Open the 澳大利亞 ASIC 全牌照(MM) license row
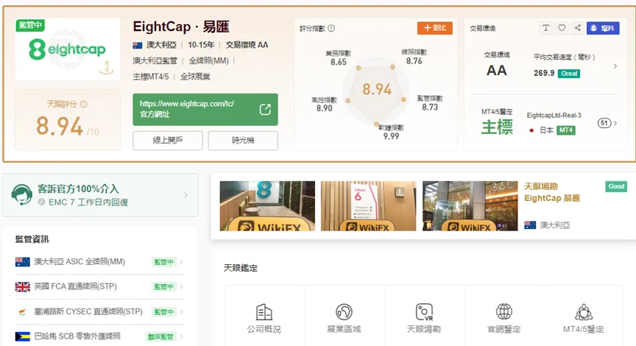This screenshot has width=636, height=346. [100, 262]
